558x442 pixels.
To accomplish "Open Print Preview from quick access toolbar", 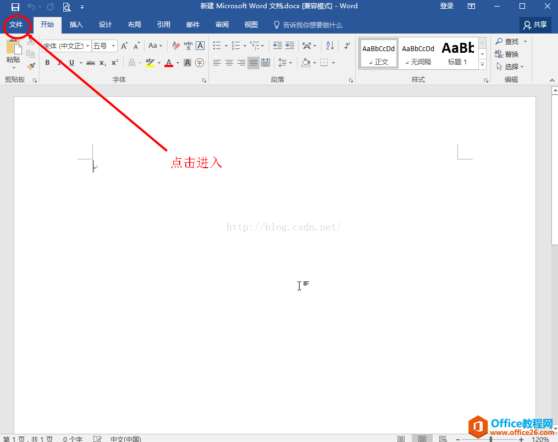I will pyautogui.click(x=67, y=7).
